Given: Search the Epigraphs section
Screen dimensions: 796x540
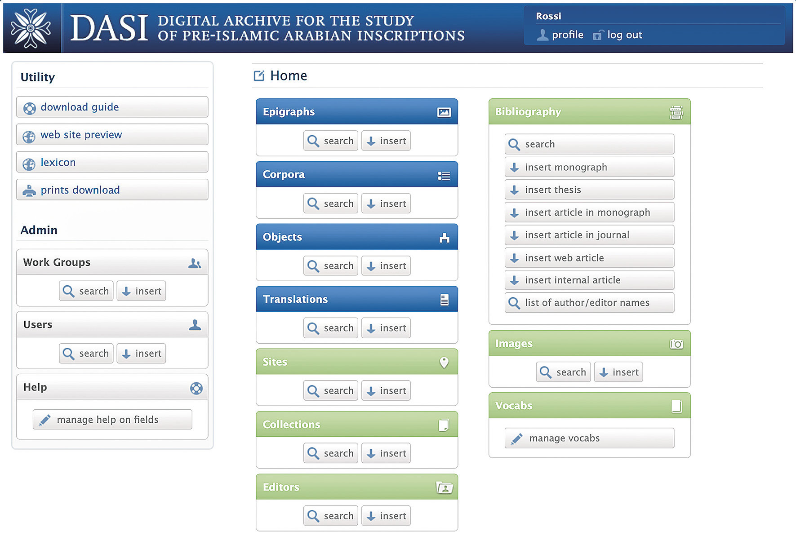Looking at the screenshot, I should pos(331,141).
